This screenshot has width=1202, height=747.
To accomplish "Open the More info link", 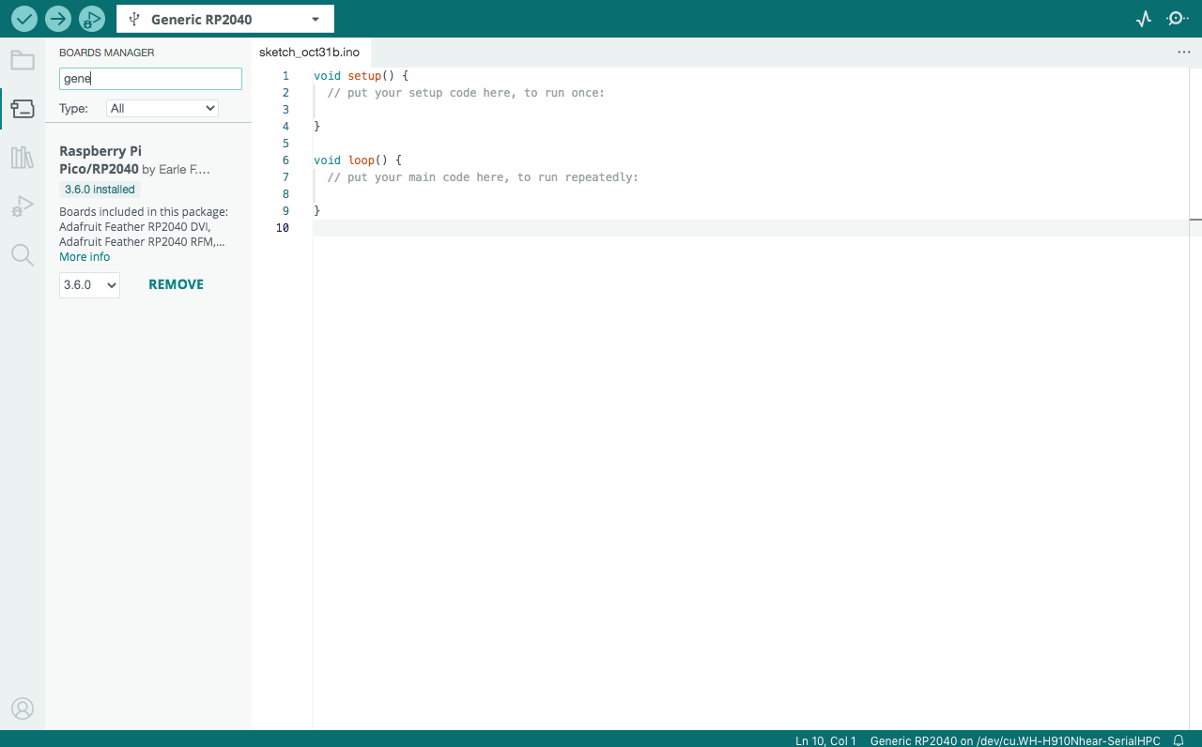I will 85,257.
